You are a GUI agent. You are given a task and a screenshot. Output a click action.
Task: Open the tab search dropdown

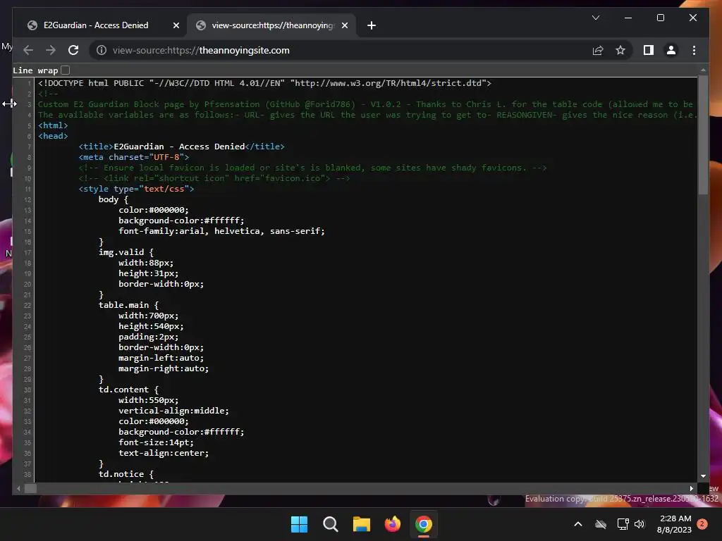(x=595, y=18)
